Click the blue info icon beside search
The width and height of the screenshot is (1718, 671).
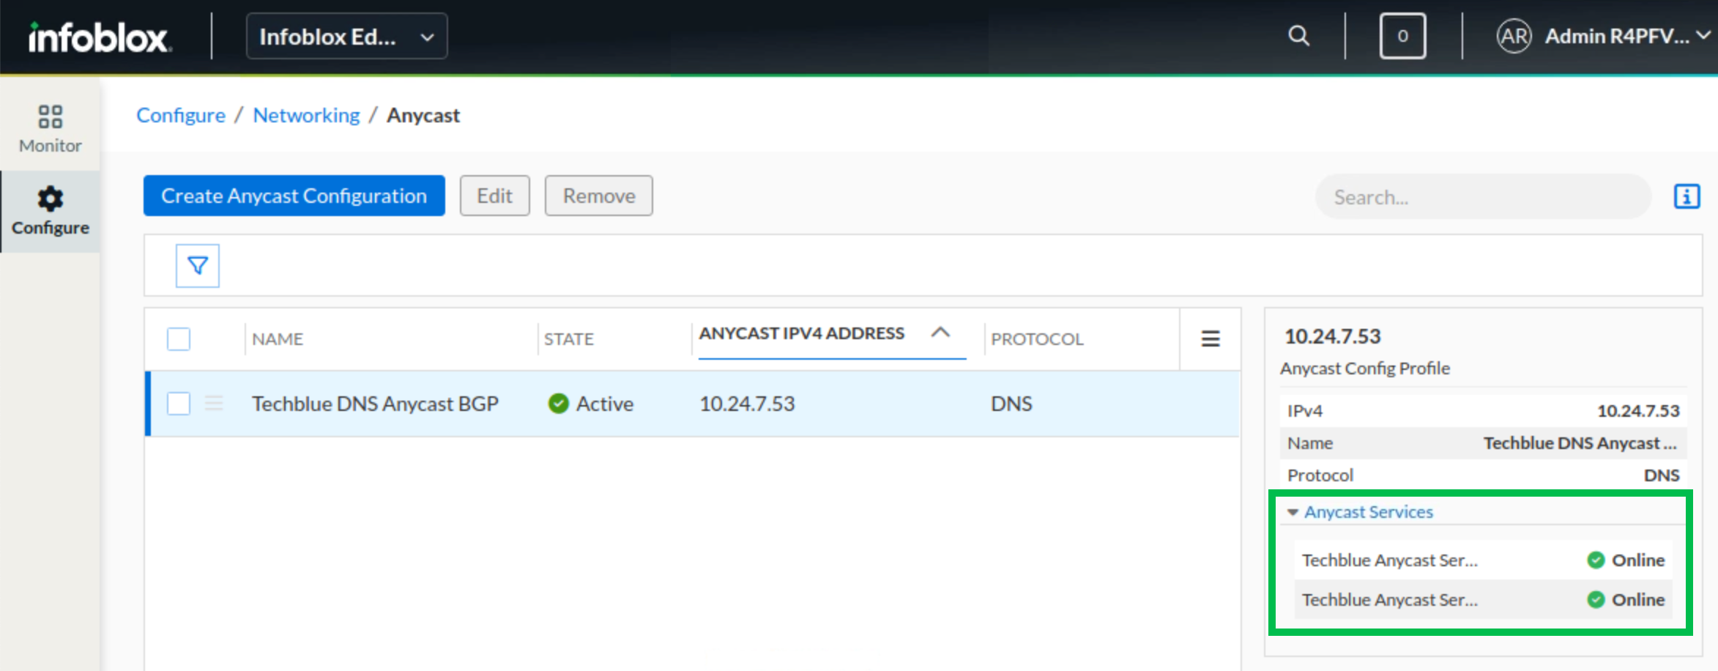click(1687, 196)
